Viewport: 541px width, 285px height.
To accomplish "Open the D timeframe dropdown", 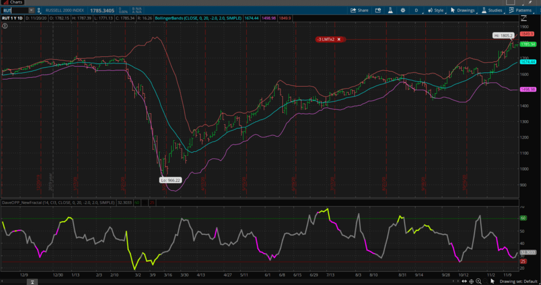I will 416,11.
